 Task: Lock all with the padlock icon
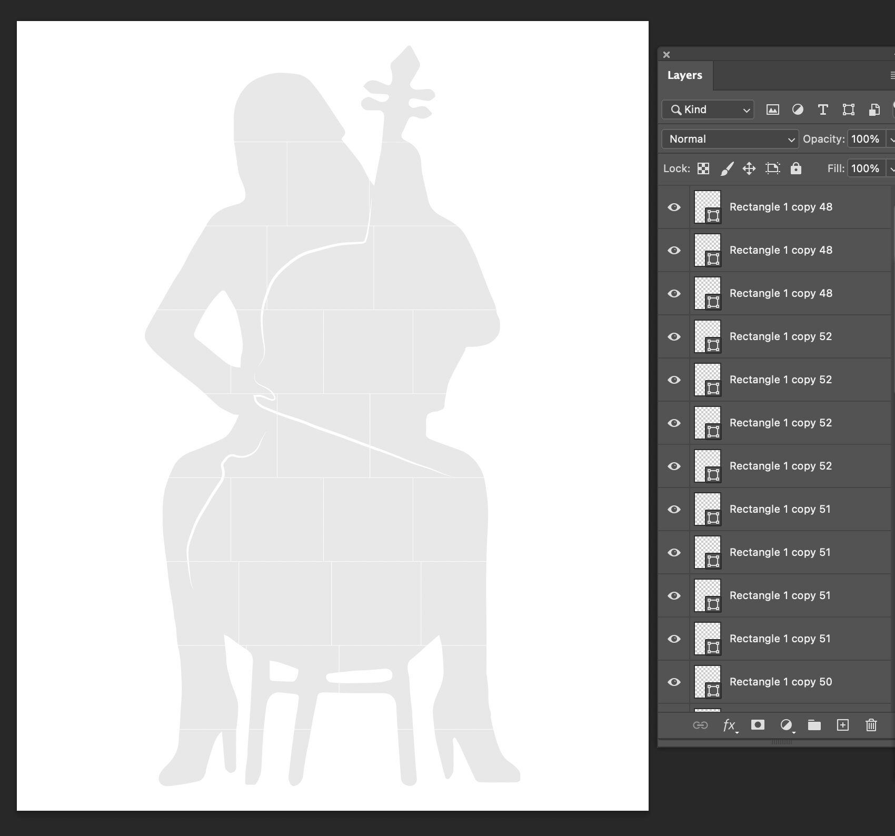point(796,168)
